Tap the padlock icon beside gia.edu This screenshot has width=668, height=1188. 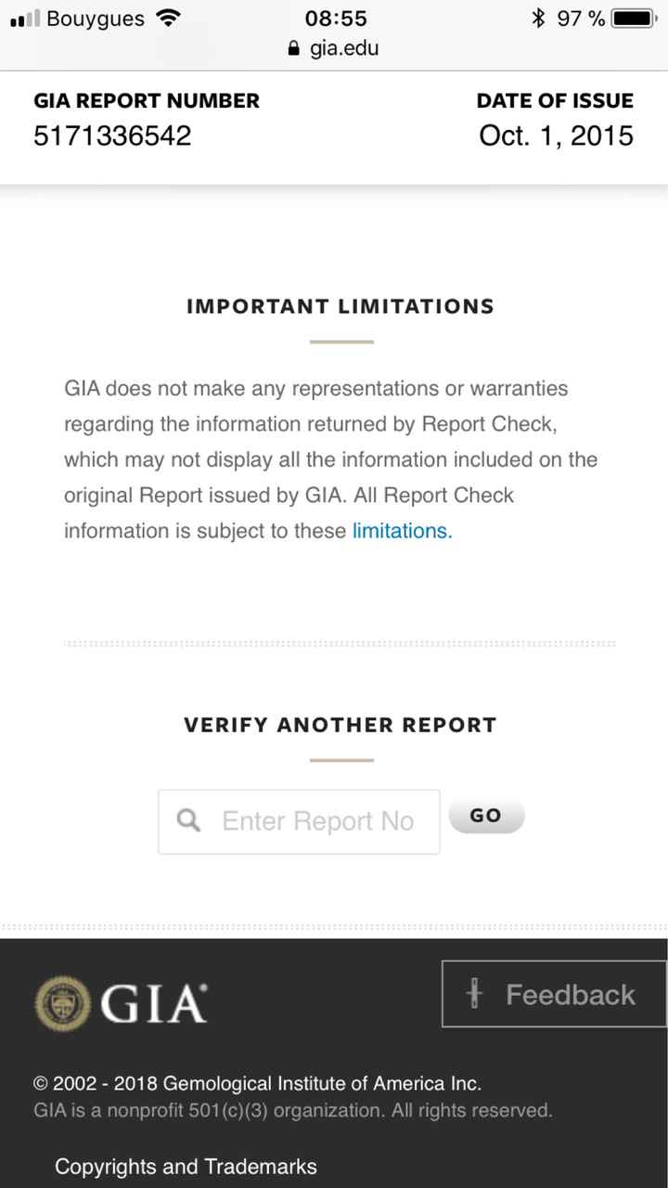point(295,48)
